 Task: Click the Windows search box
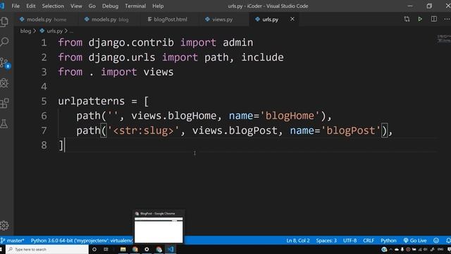click(47, 249)
